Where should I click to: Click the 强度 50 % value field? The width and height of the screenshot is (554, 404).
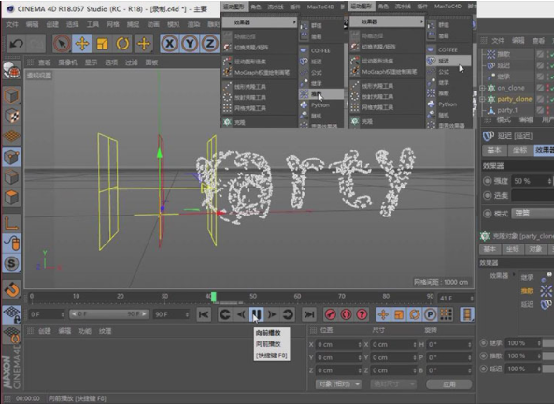[532, 181]
